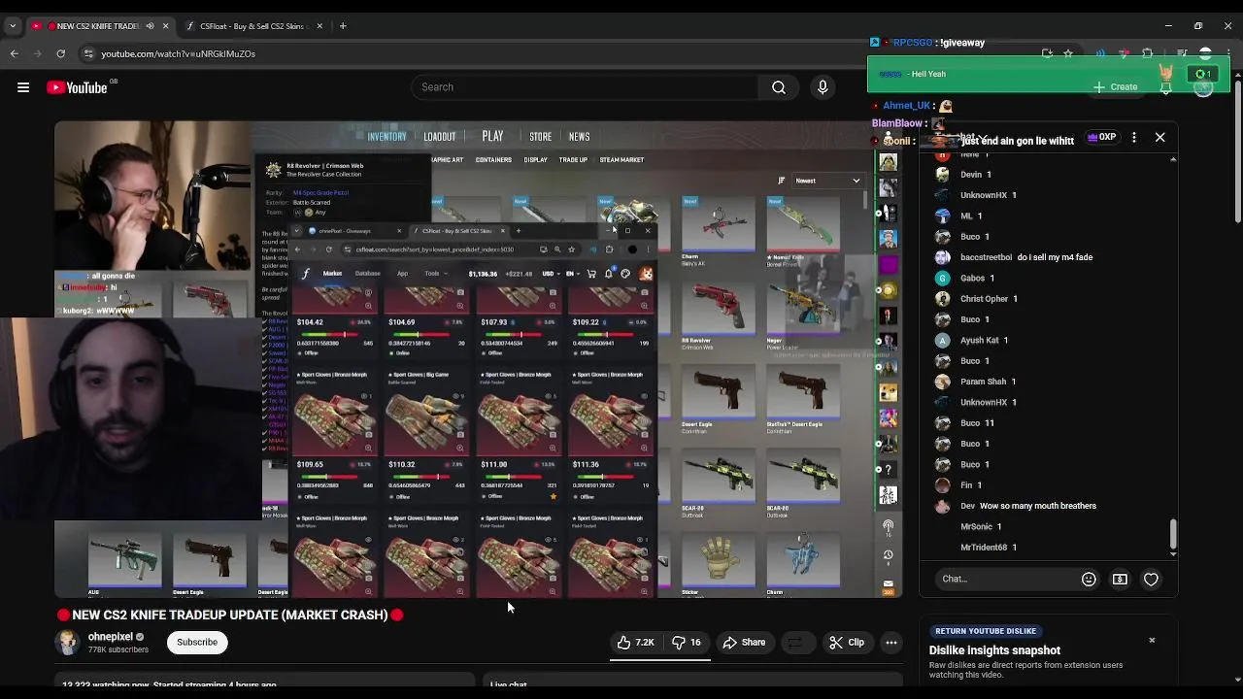Click the $111.36 Sport Gloves listing
Image resolution: width=1243 pixels, height=699 pixels.
tap(611, 434)
